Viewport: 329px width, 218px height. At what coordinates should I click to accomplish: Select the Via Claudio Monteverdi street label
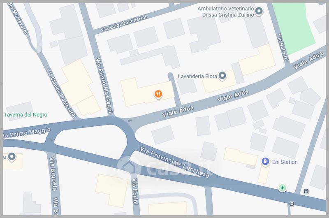[61, 93]
